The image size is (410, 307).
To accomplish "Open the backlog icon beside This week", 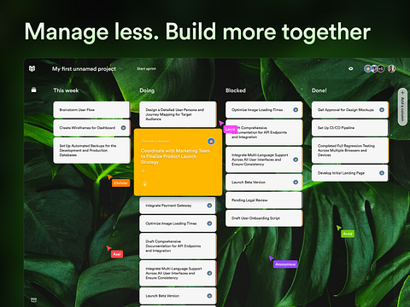I will point(33,90).
